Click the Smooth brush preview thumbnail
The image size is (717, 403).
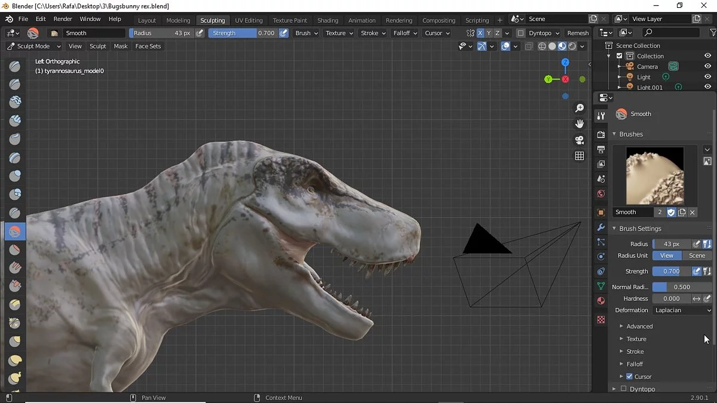tap(654, 176)
